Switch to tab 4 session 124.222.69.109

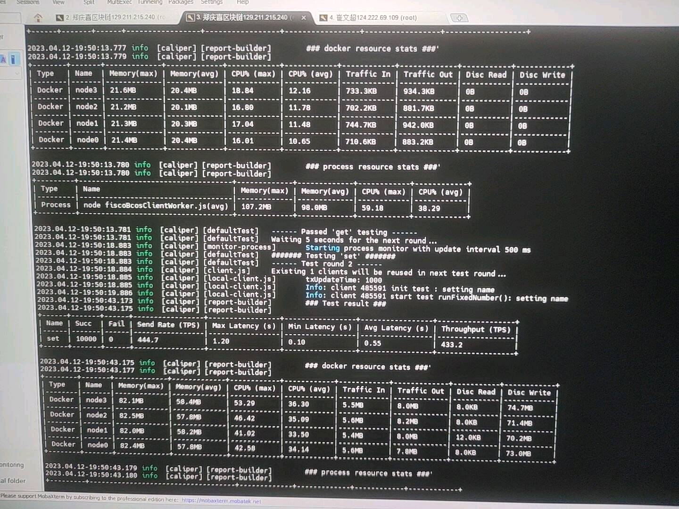[373, 18]
